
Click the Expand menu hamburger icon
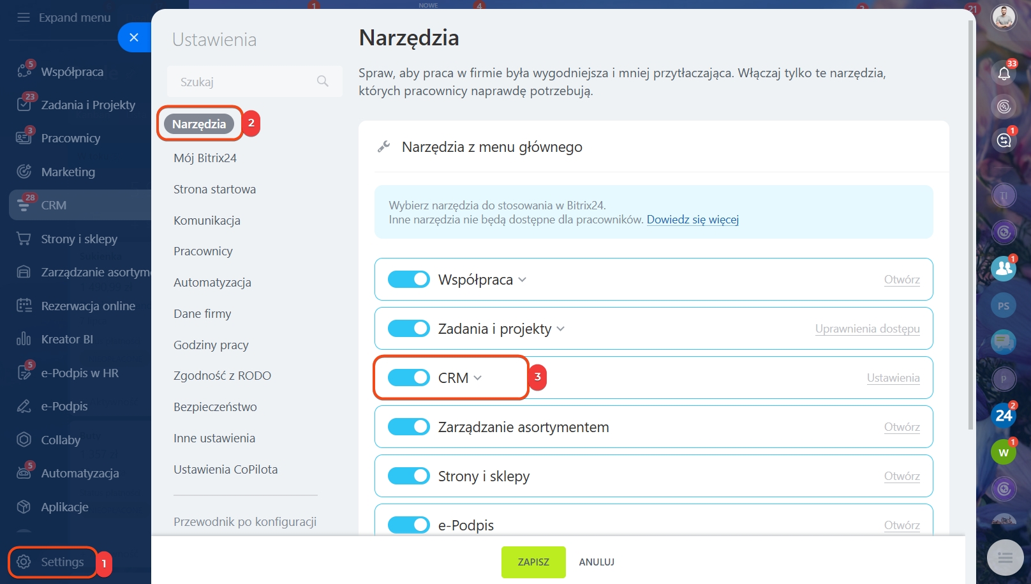click(x=24, y=17)
